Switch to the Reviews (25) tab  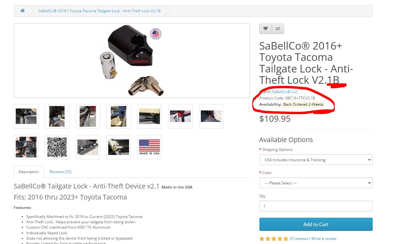click(x=60, y=172)
